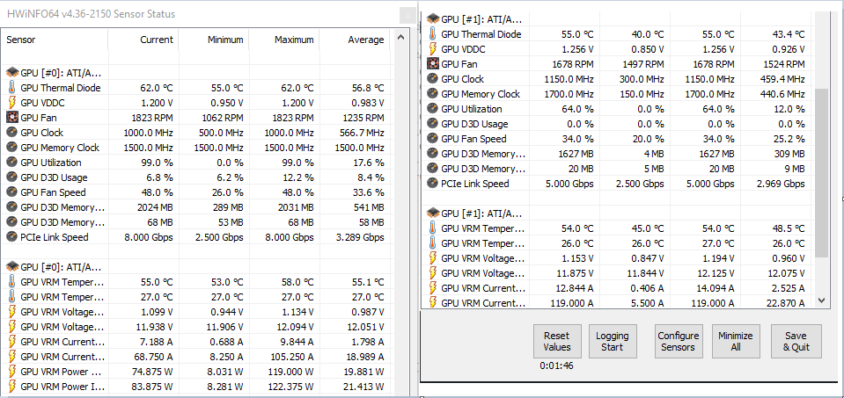The image size is (844, 398).
Task: Click lightning icon for GPU VRM Voltage 11.938 V
Action: coord(11,327)
